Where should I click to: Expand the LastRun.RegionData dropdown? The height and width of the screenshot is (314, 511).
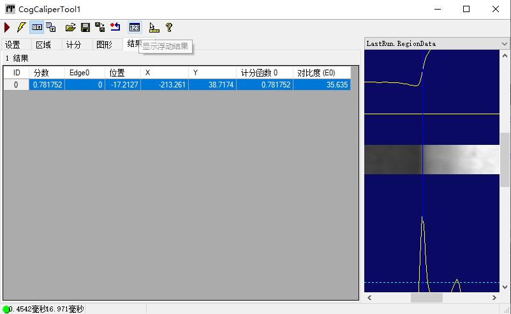(504, 43)
